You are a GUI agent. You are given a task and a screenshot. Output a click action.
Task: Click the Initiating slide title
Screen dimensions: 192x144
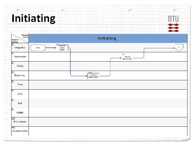pyautogui.click(x=34, y=18)
